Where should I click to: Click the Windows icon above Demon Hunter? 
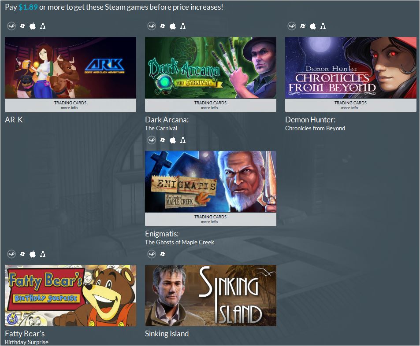tap(303, 26)
